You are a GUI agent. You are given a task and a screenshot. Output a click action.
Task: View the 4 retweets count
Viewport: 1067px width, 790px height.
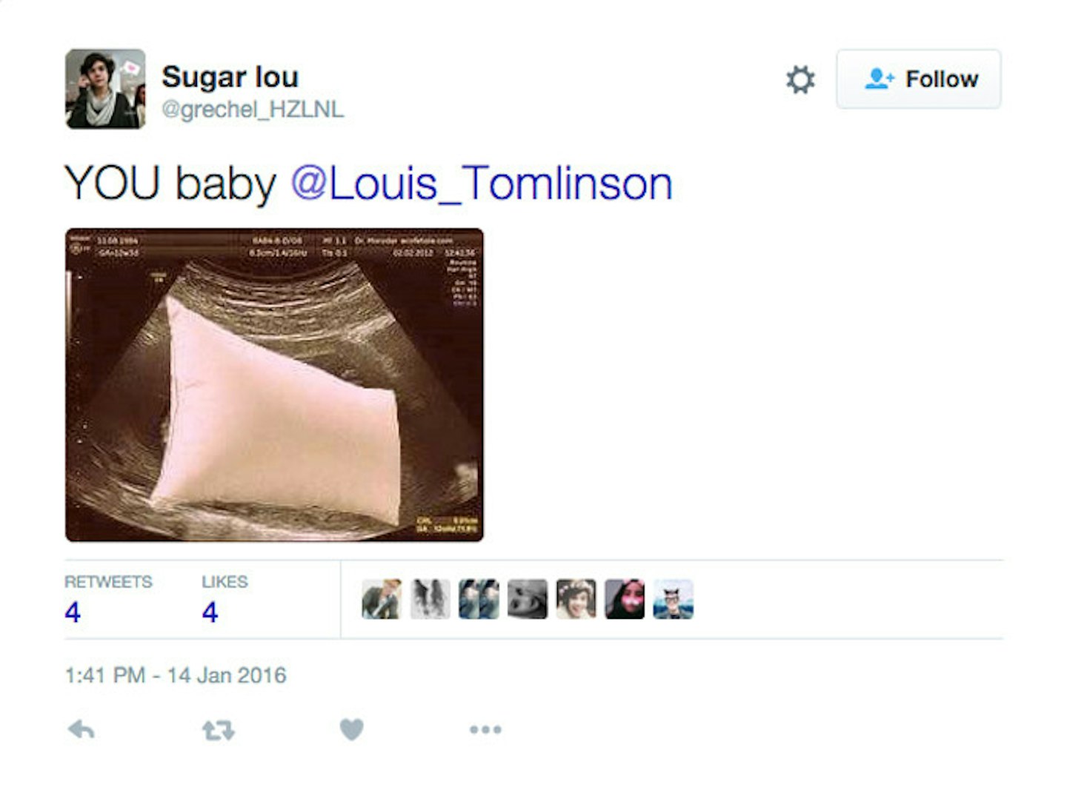[73, 612]
